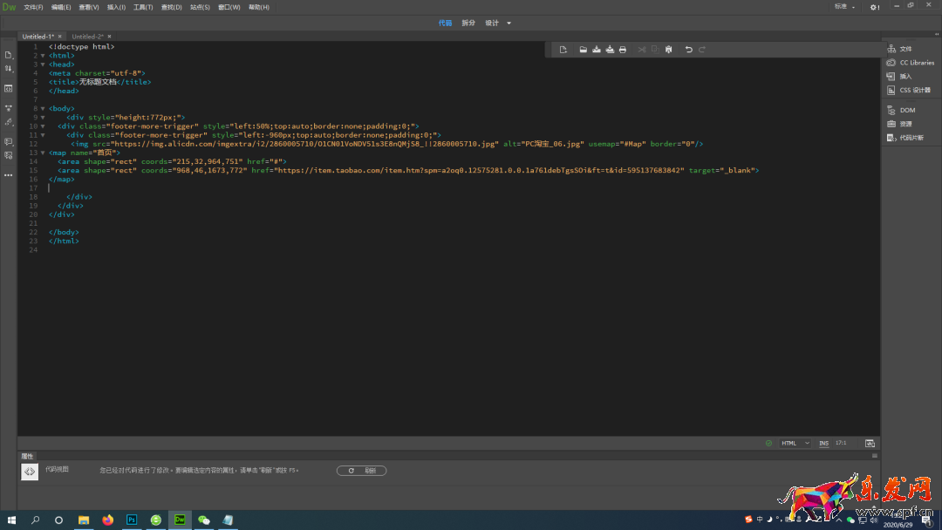This screenshot has height=530, width=942.
Task: Switch to 设计 design view
Action: (x=492, y=23)
